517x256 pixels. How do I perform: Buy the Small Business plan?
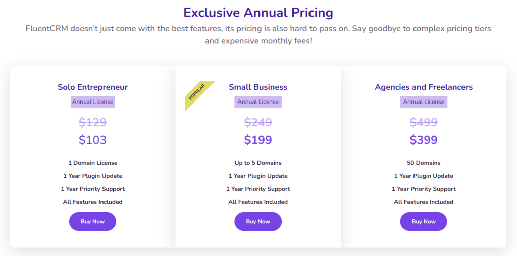click(x=258, y=221)
